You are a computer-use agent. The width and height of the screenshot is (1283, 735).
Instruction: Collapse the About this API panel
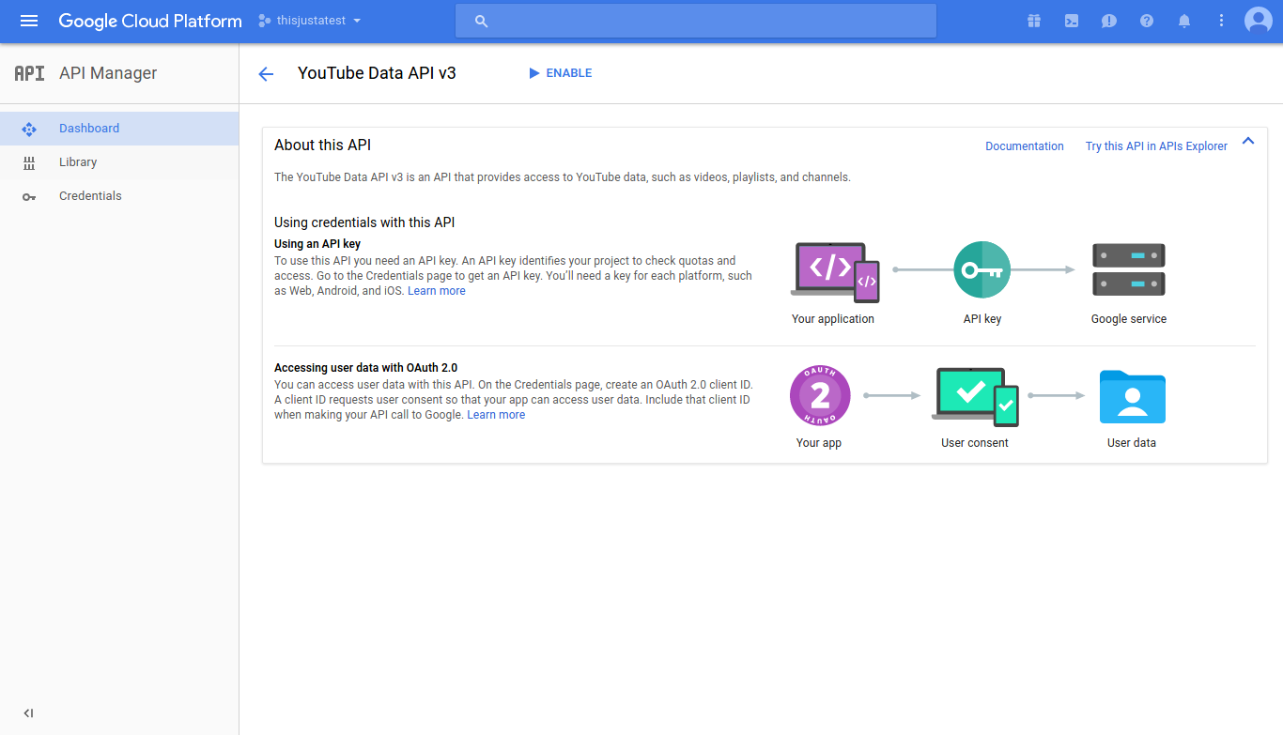[1248, 142]
